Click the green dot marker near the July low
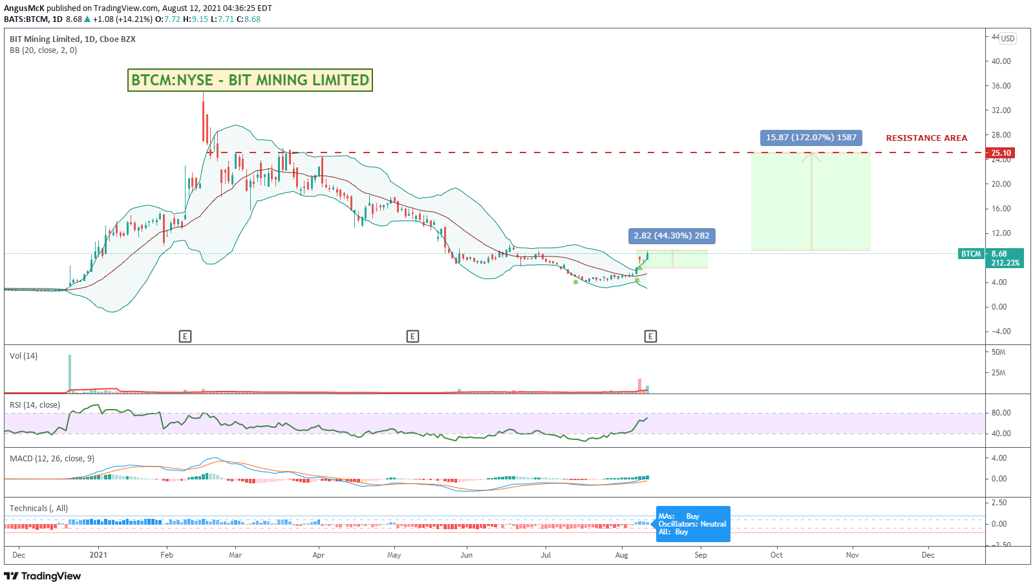Viewport: 1035px width, 588px height. coord(576,282)
